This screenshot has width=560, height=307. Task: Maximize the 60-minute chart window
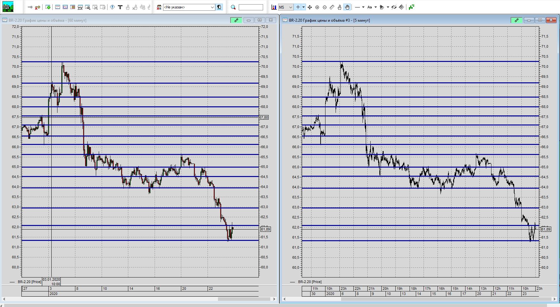(x=260, y=20)
